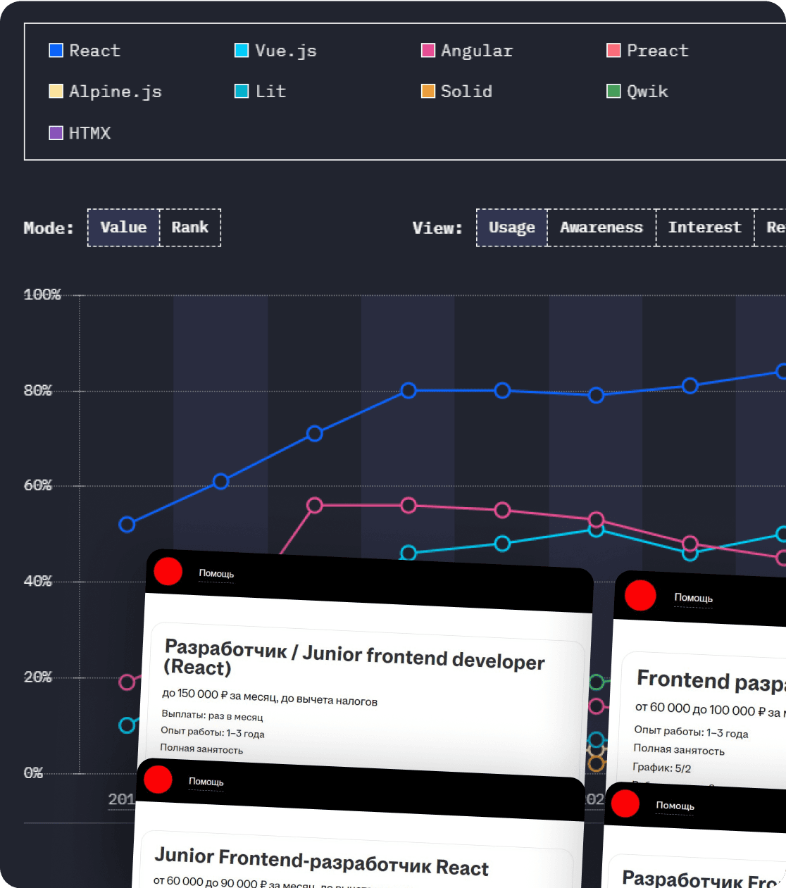Click the red logo circle in the Frontend разр… card
Viewport: 786px width, 888px height.
(x=640, y=595)
